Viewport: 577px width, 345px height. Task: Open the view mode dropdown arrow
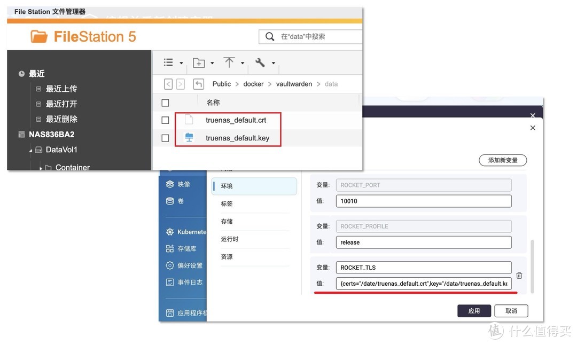tap(181, 63)
